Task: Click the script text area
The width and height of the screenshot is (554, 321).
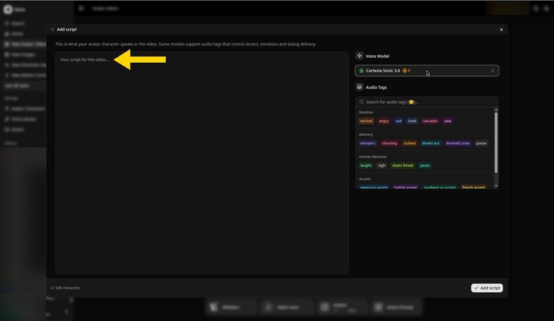Action: click(x=202, y=162)
